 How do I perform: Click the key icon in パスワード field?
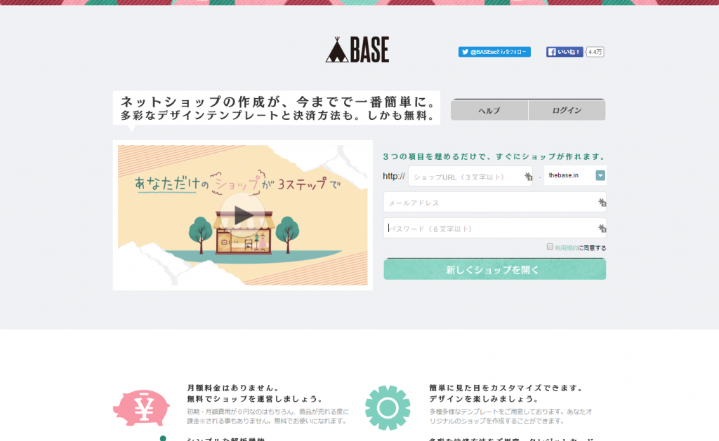pos(602,228)
